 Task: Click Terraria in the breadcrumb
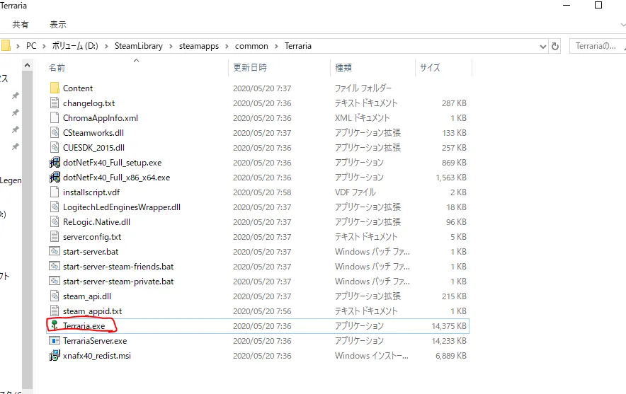point(298,46)
